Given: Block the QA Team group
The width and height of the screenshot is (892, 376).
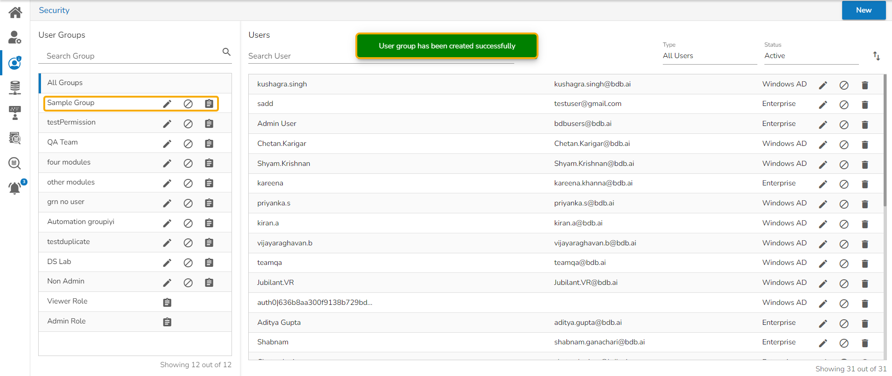Looking at the screenshot, I should [x=188, y=144].
